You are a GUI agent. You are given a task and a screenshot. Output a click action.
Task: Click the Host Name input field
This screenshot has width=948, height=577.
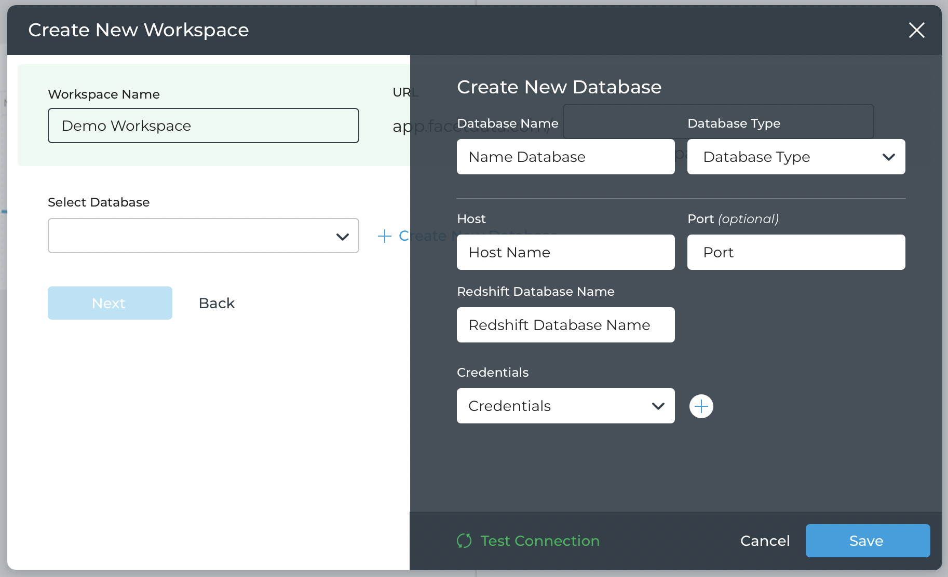(x=565, y=252)
